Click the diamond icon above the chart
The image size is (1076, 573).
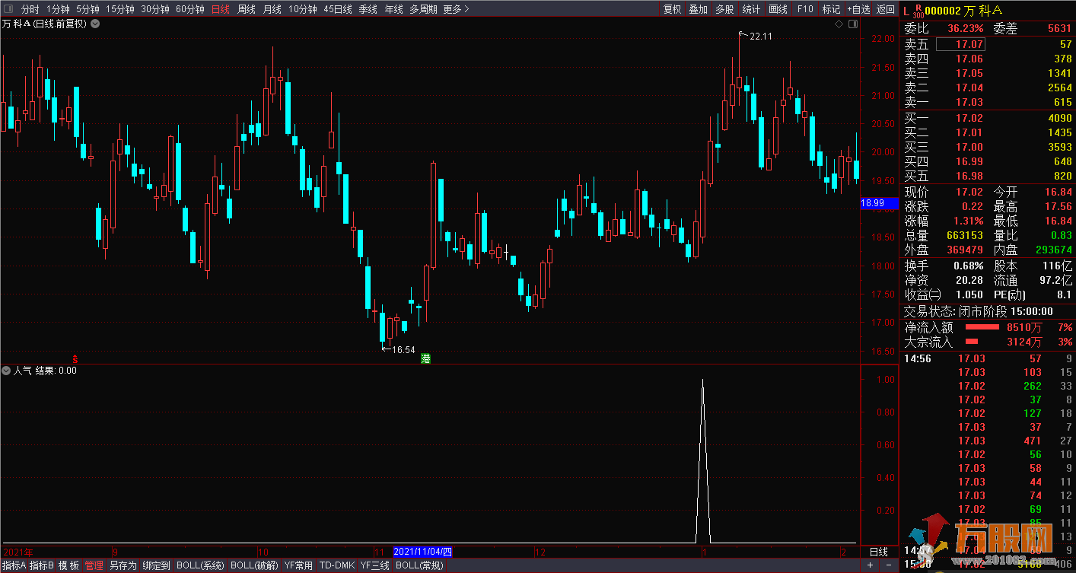839,24
